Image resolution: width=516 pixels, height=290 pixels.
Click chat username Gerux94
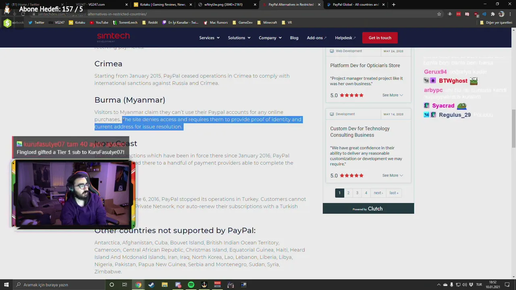tap(435, 72)
